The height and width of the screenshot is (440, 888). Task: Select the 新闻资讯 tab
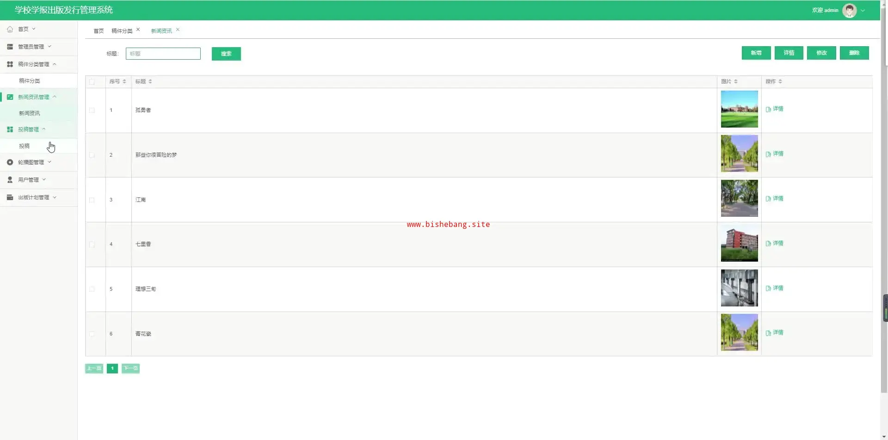161,31
